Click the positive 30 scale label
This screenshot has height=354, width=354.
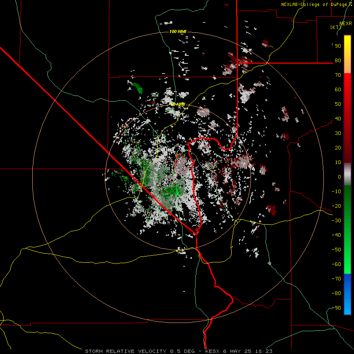coord(338,133)
